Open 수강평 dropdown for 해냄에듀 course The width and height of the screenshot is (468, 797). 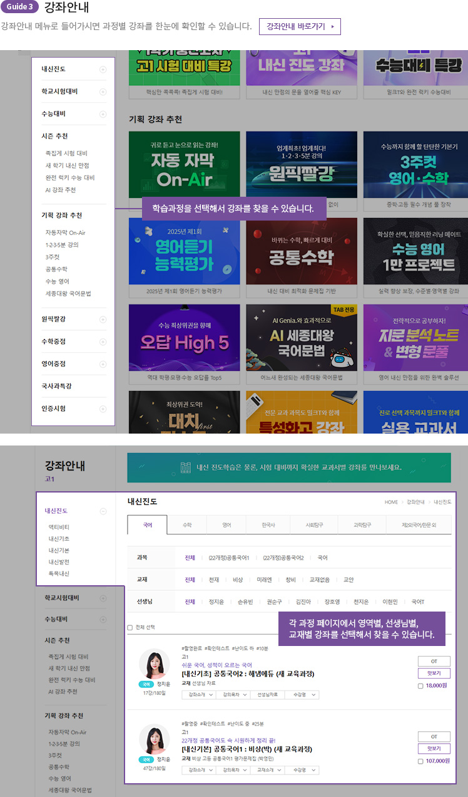click(302, 695)
